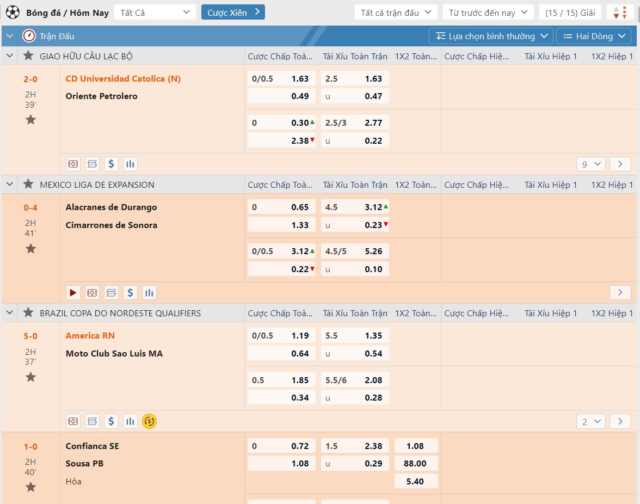Click dollar icon under Moto Club Sao Luis match
This screenshot has height=504, width=640.
[x=111, y=421]
